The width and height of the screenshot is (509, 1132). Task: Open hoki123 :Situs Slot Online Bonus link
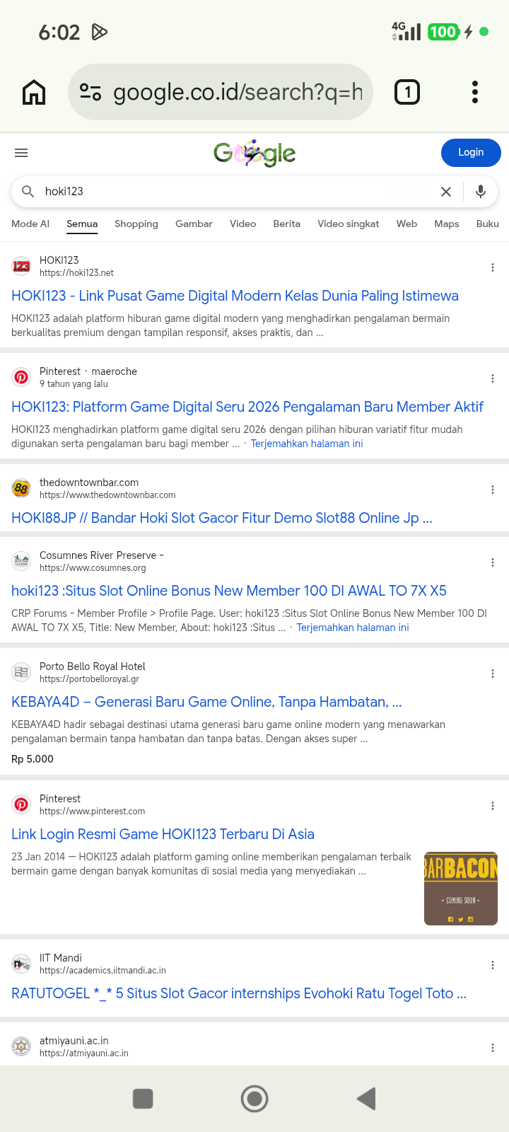(x=229, y=591)
